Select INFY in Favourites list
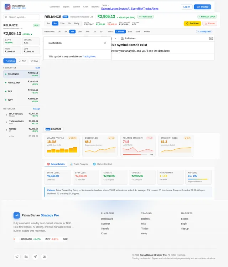Viewport: 228px width, 267px height. click(x=22, y=100)
